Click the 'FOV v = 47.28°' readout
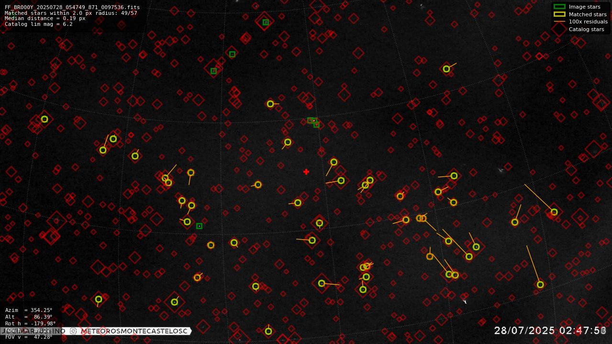Viewport: 612px width, 344px height. (29, 337)
